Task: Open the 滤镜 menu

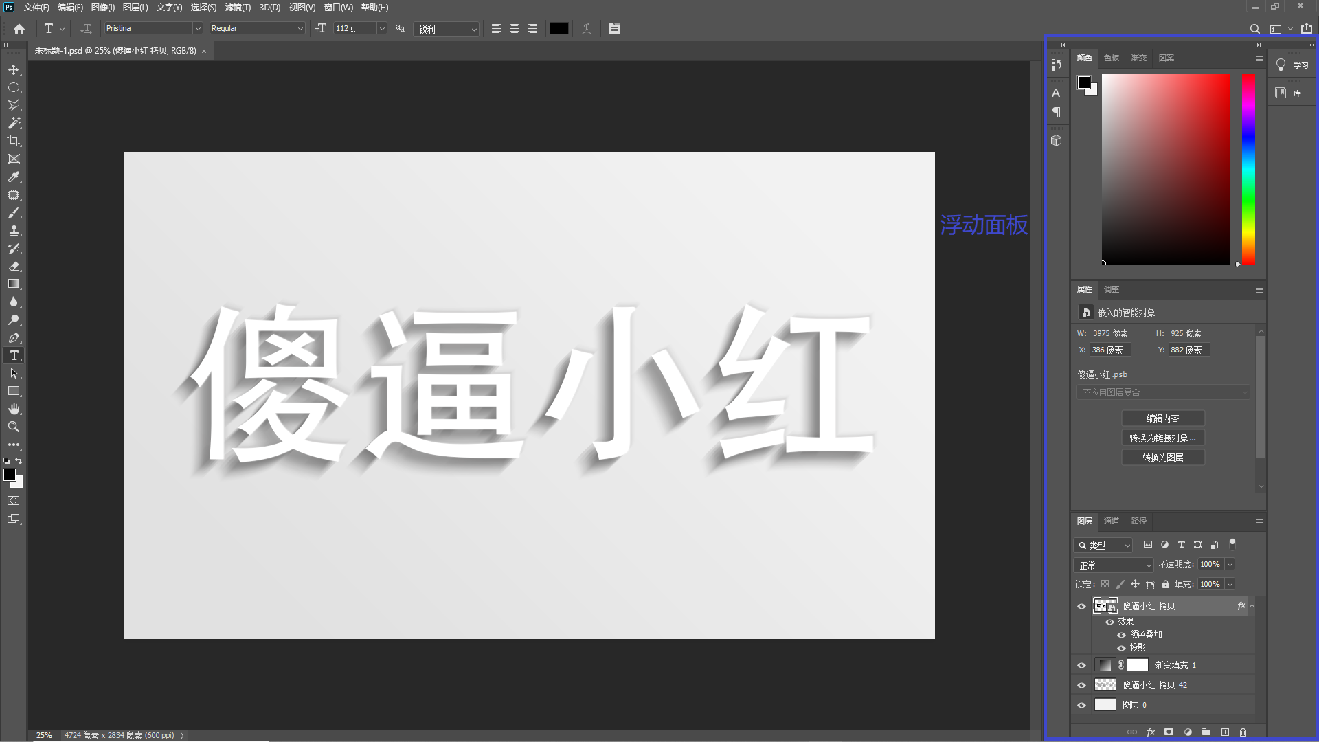Action: pos(238,8)
